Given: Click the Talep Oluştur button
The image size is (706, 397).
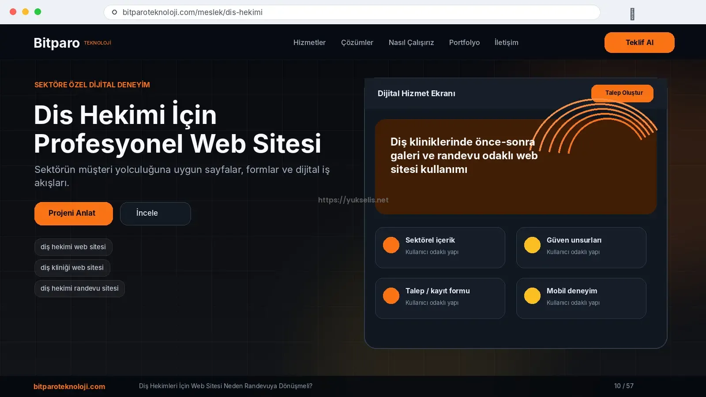Looking at the screenshot, I should click(x=622, y=93).
